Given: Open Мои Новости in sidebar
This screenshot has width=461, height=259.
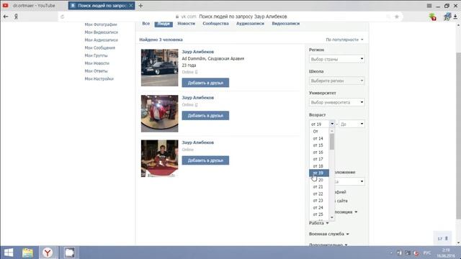Looking at the screenshot, I should (x=97, y=63).
